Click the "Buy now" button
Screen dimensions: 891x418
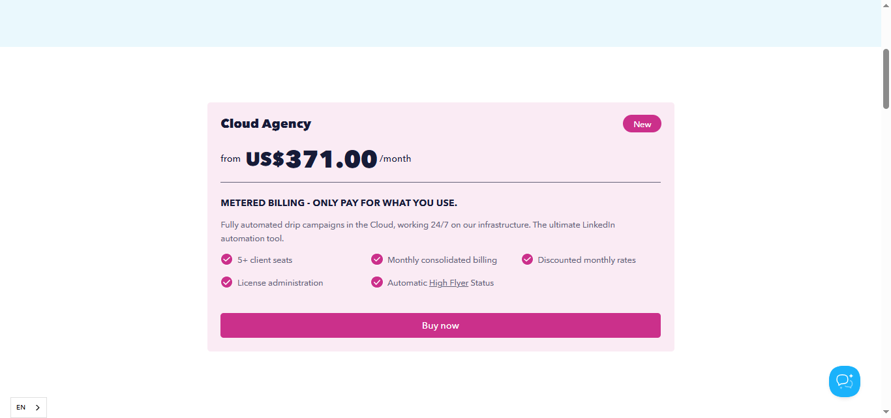440,325
